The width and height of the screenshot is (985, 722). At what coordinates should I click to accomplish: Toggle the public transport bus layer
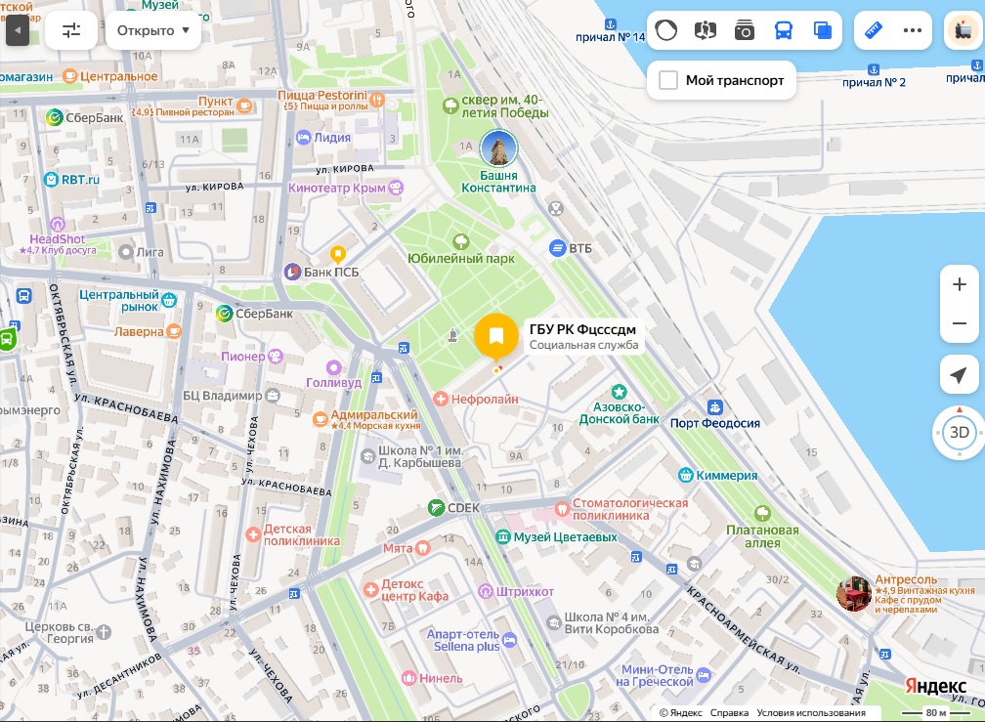tap(784, 30)
